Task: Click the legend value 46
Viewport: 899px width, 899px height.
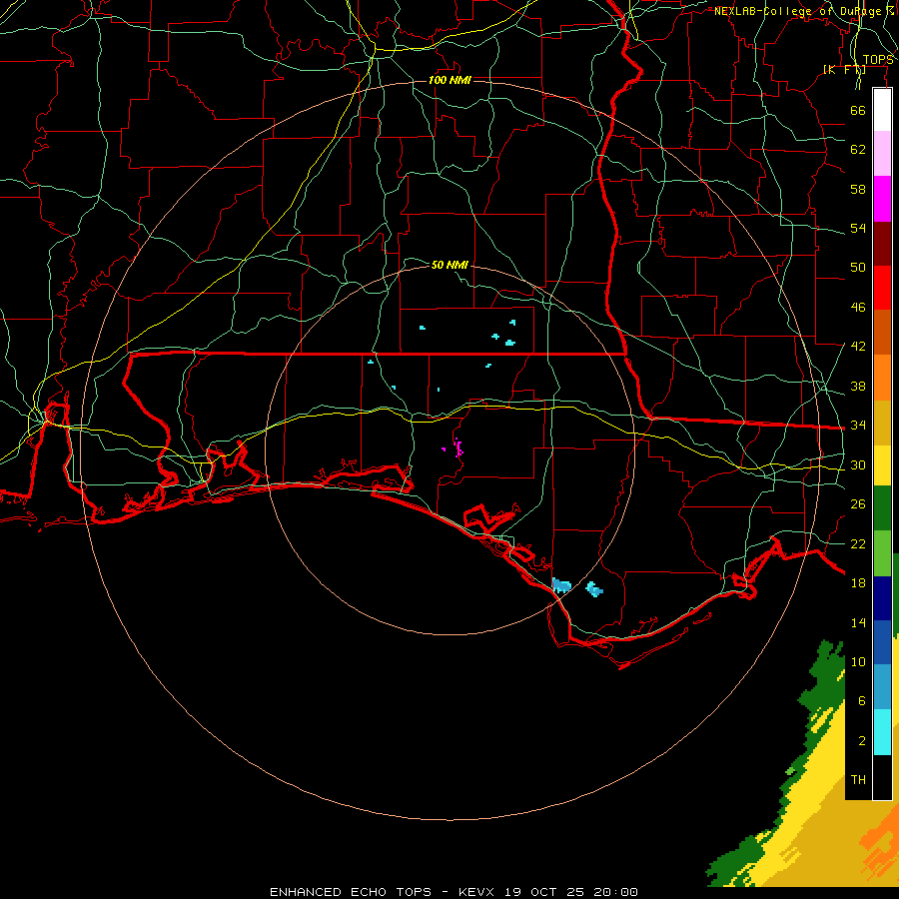Action: 858,307
